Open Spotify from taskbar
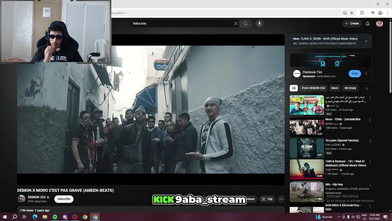This screenshot has height=221, width=392. (x=55, y=217)
